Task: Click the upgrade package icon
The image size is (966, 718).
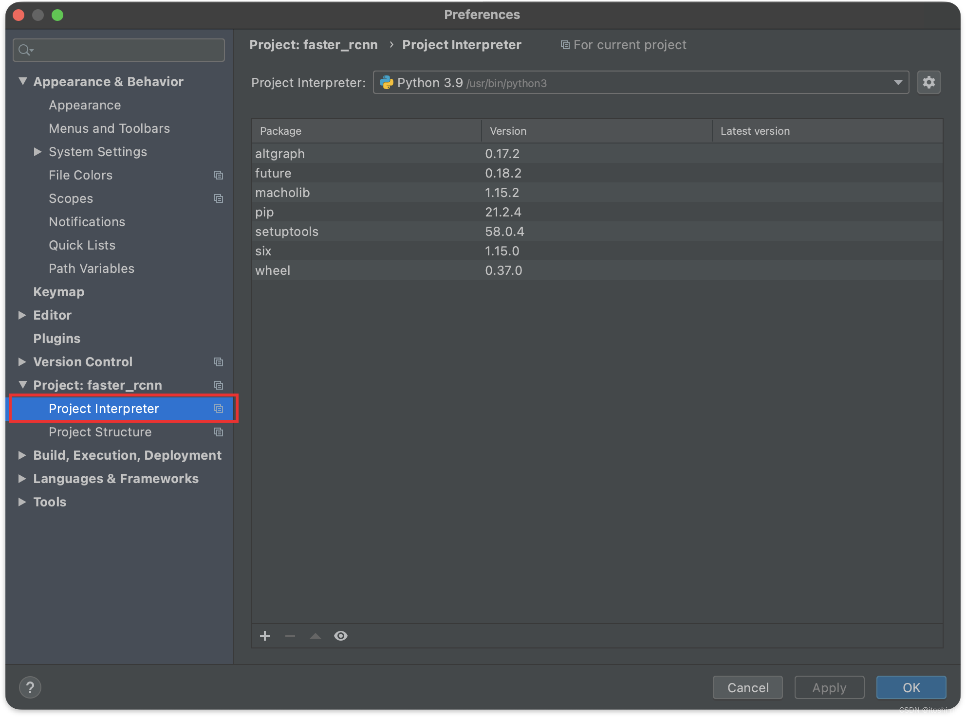Action: [314, 636]
